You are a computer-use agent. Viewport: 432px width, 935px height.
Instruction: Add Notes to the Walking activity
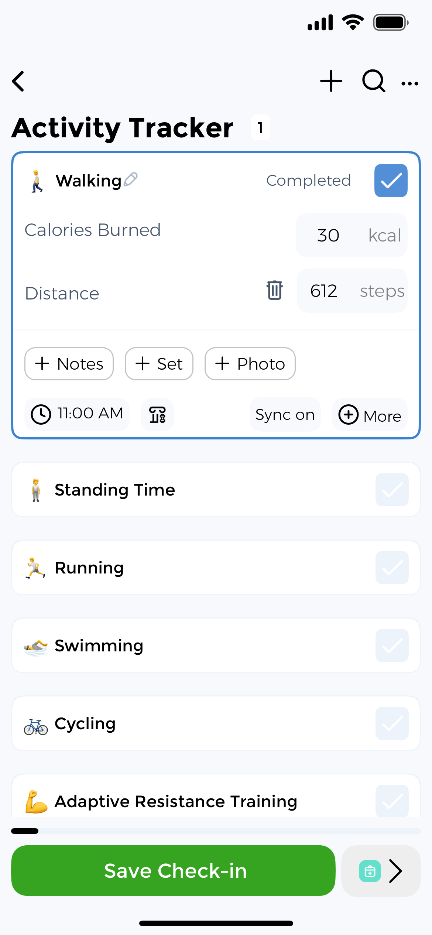69,364
